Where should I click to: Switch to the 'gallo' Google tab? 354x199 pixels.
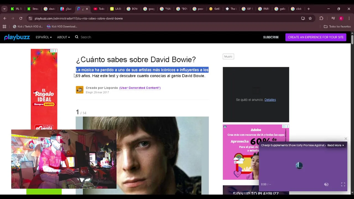[x=280, y=9]
